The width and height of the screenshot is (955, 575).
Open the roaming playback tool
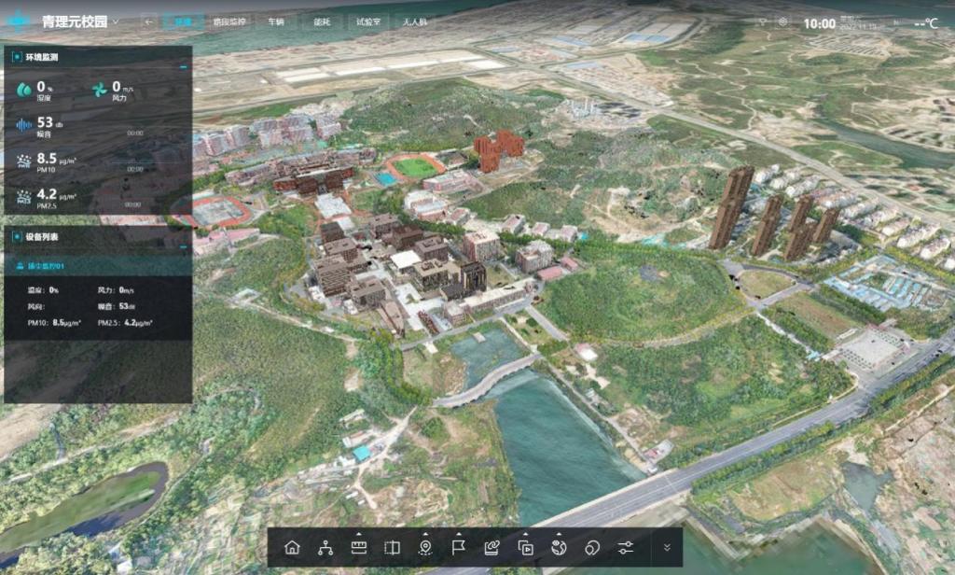[x=525, y=548]
